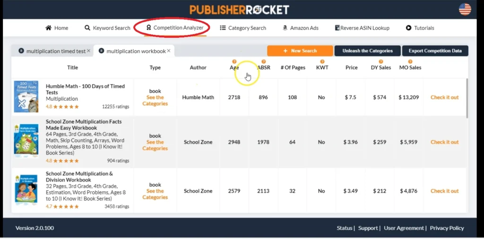
Task: Click the Version 2.0.100 text
Action: point(35,228)
